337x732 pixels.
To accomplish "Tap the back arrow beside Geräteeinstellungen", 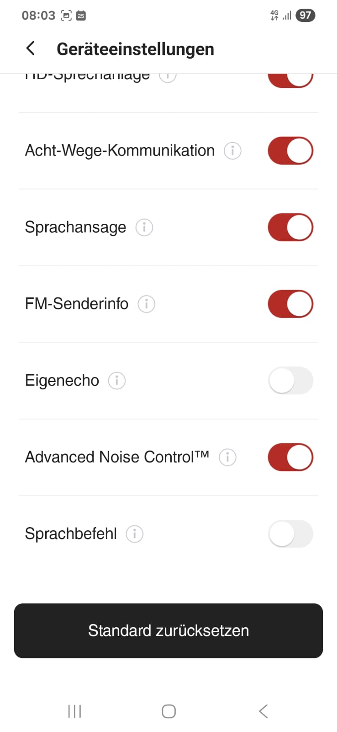I will (x=31, y=48).
